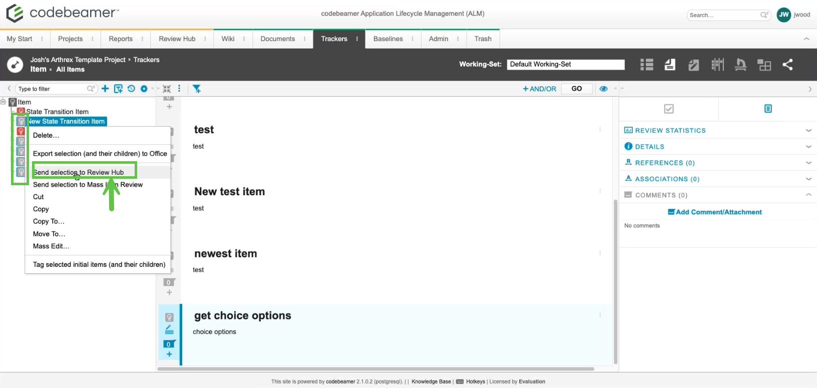Screen dimensions: 817x388
Task: Open the Baselines tab
Action: pyautogui.click(x=388, y=39)
